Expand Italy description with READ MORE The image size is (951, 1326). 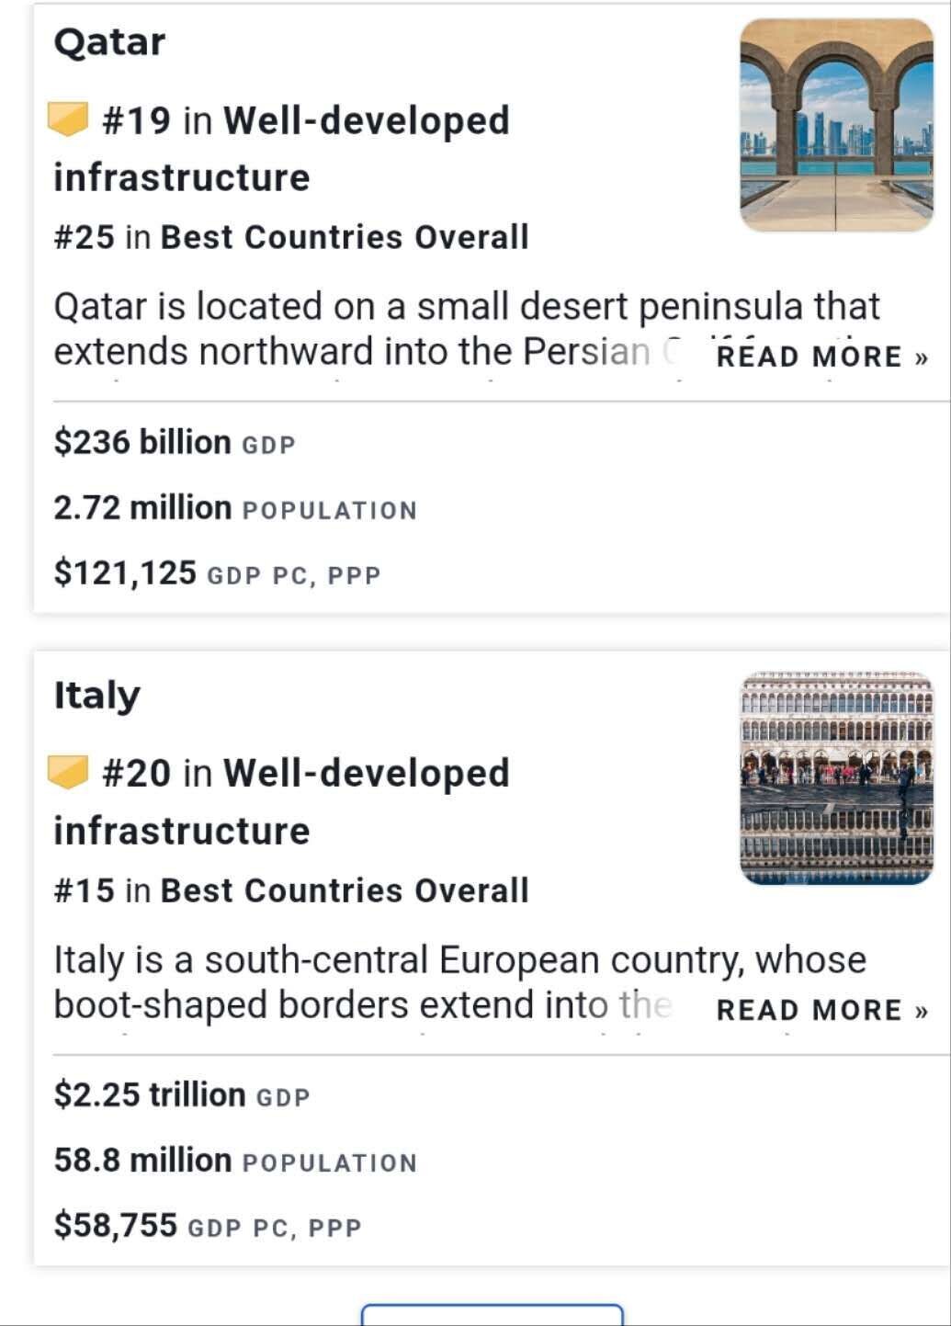pos(821,1010)
